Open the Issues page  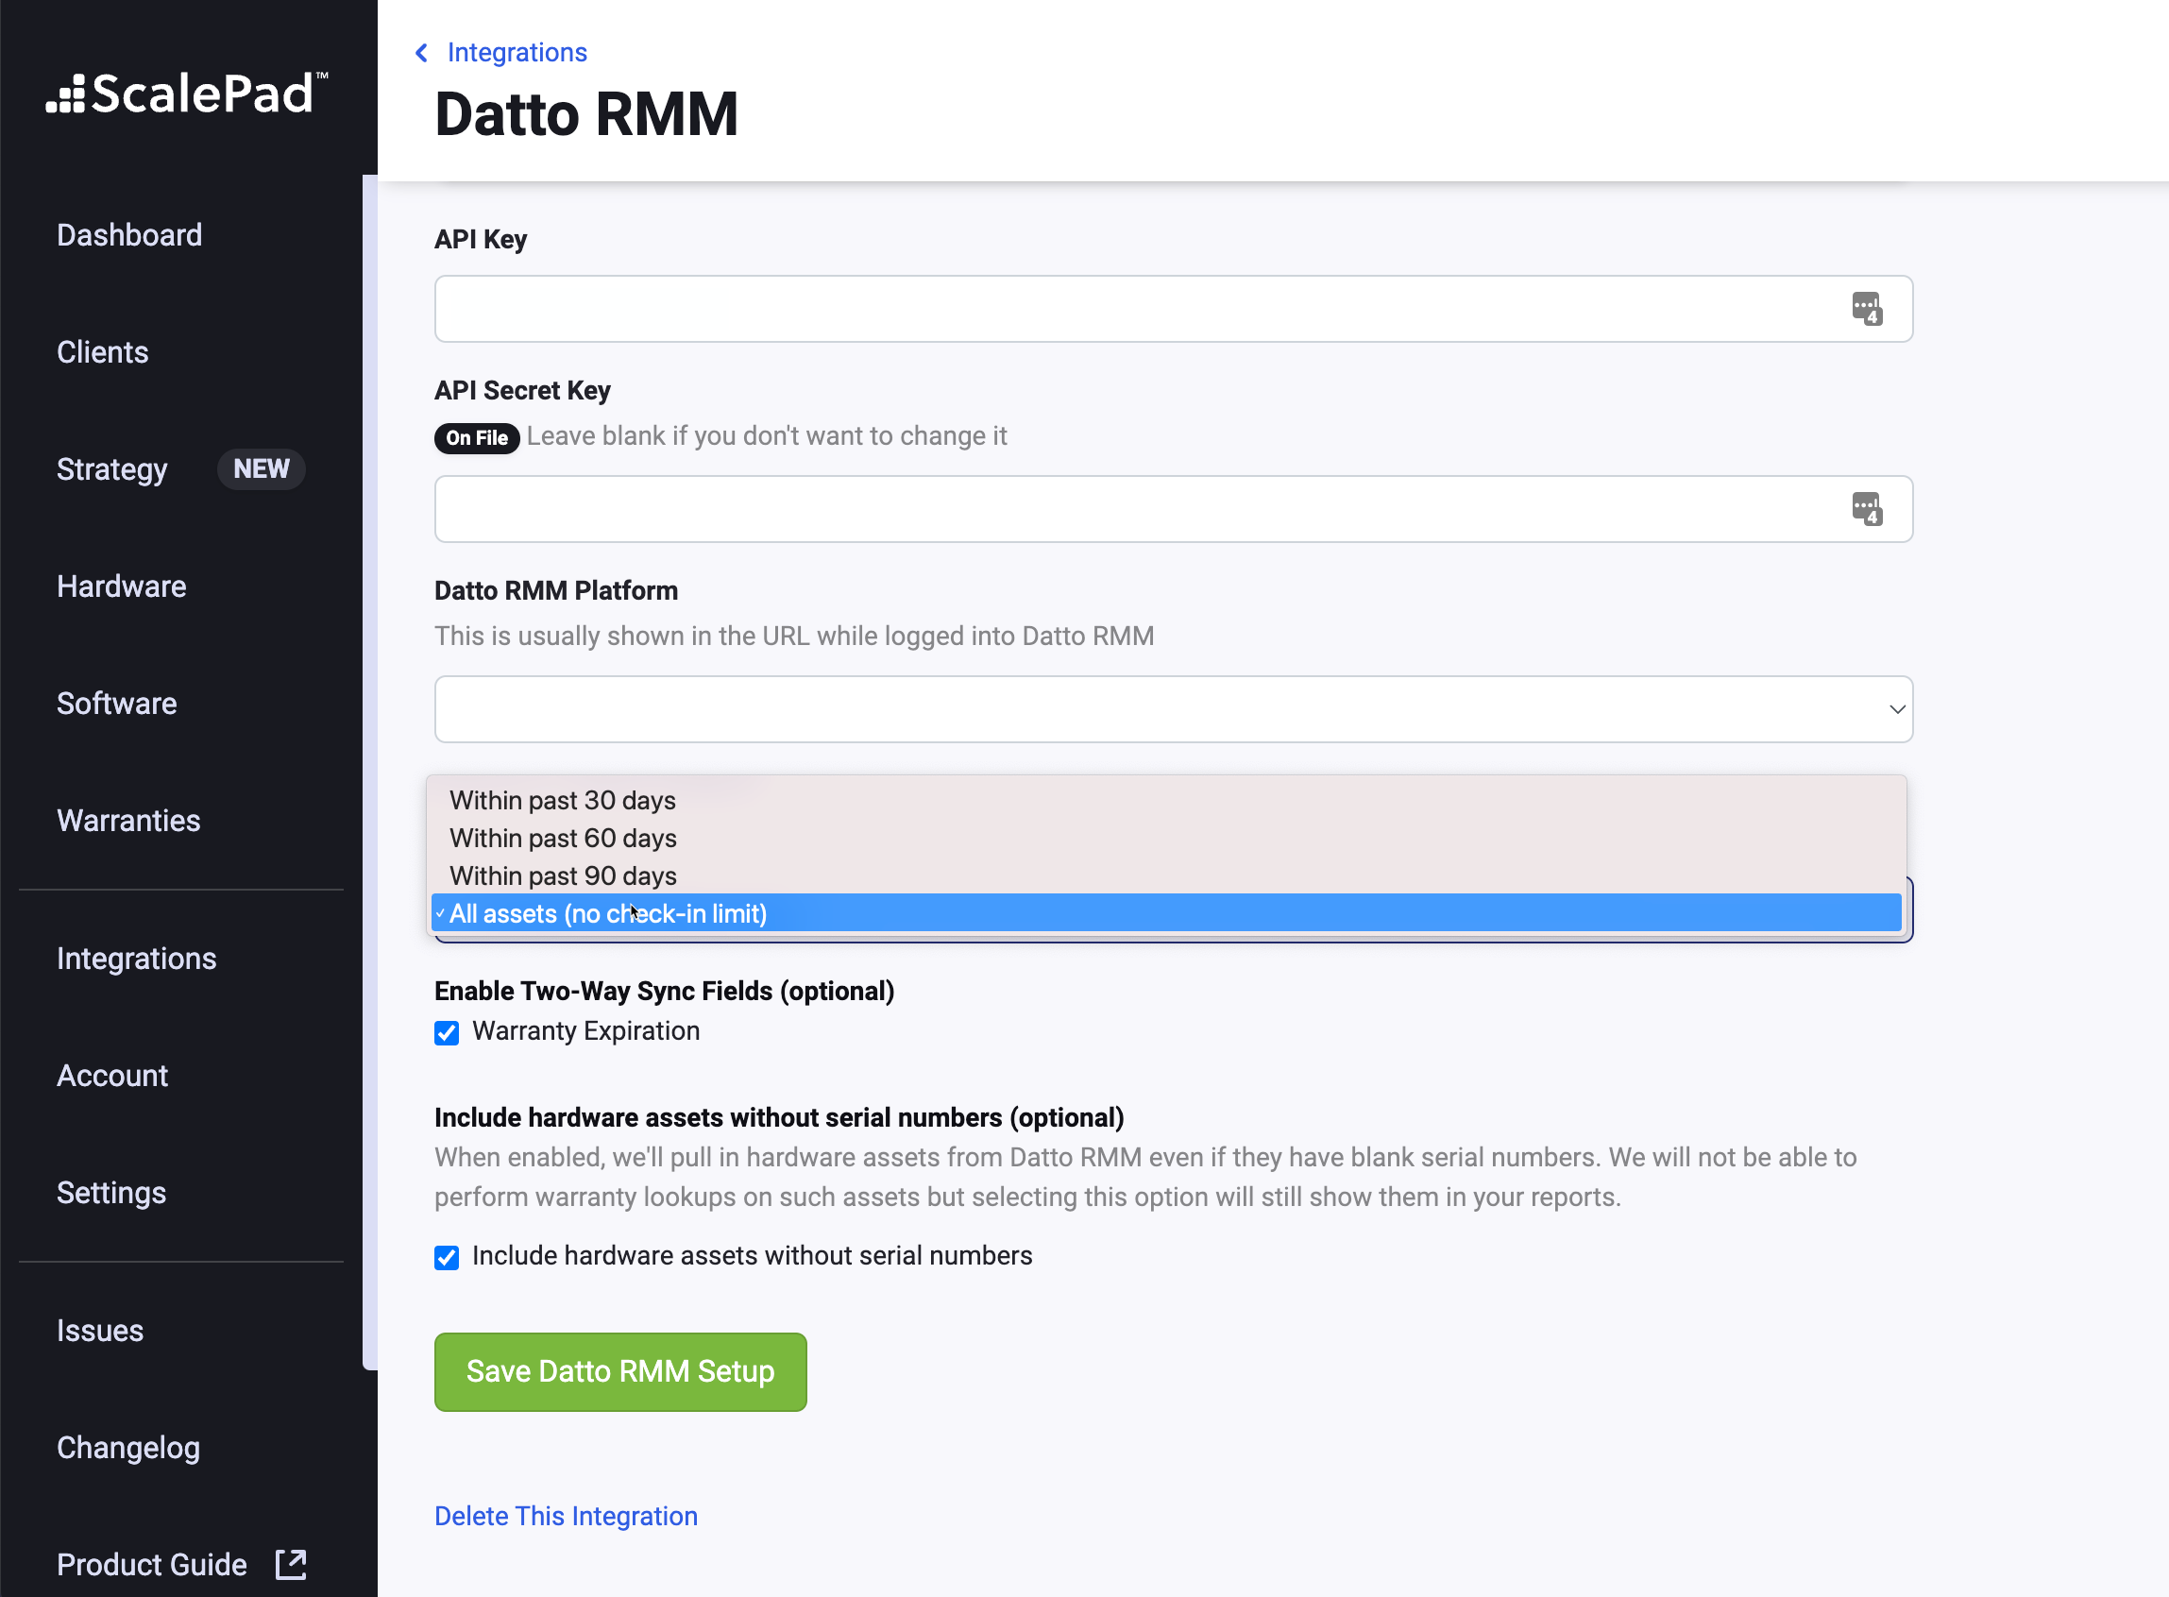coord(99,1330)
